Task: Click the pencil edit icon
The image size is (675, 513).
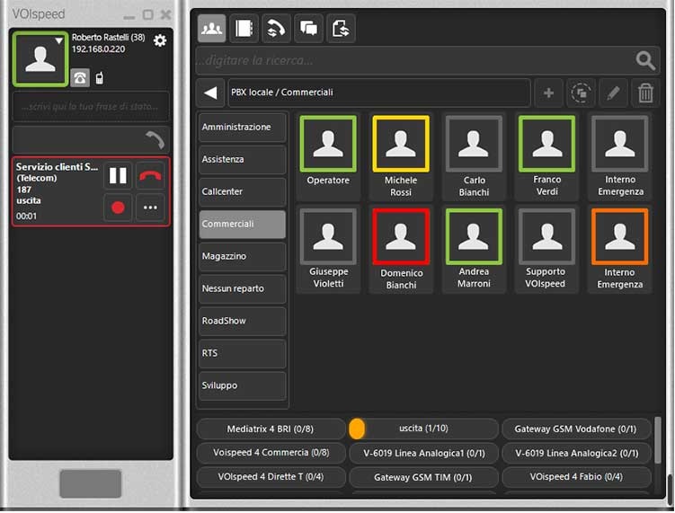Action: pyautogui.click(x=614, y=93)
